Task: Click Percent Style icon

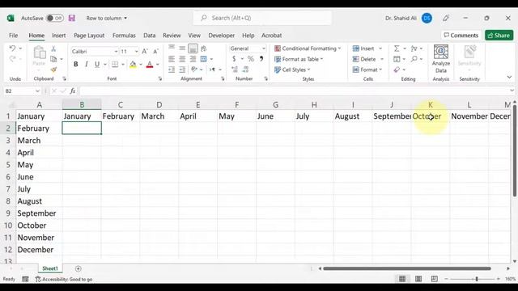Action: click(251, 59)
